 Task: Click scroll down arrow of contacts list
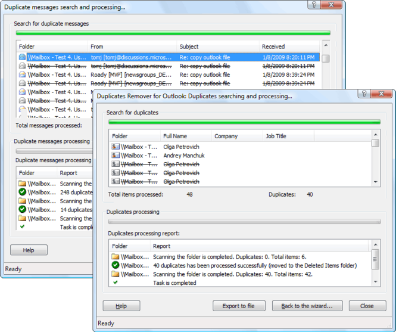(376, 182)
